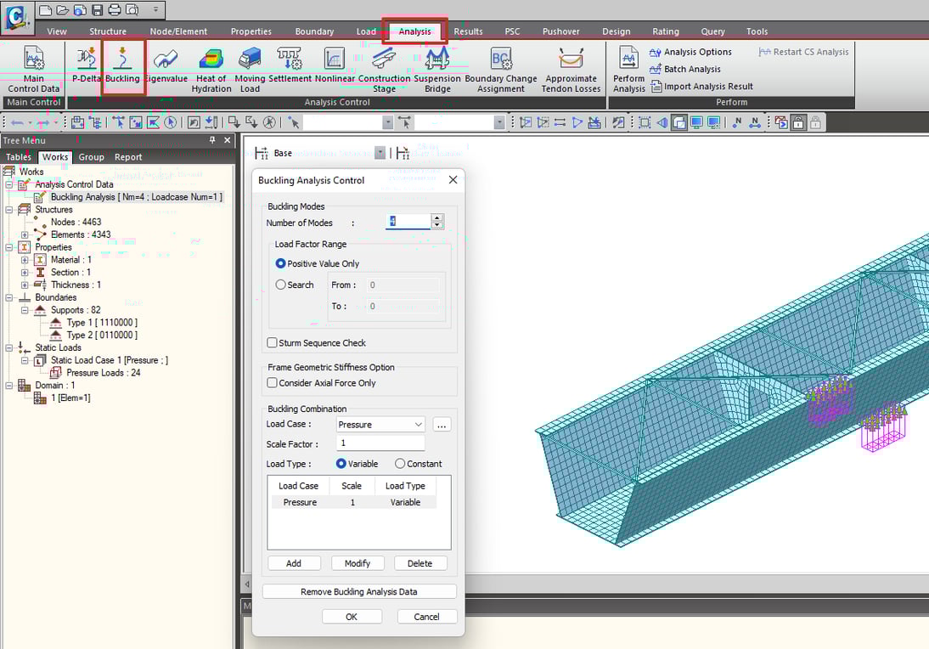Open Heat of Hydration analysis control
The height and width of the screenshot is (649, 929).
pyautogui.click(x=211, y=68)
